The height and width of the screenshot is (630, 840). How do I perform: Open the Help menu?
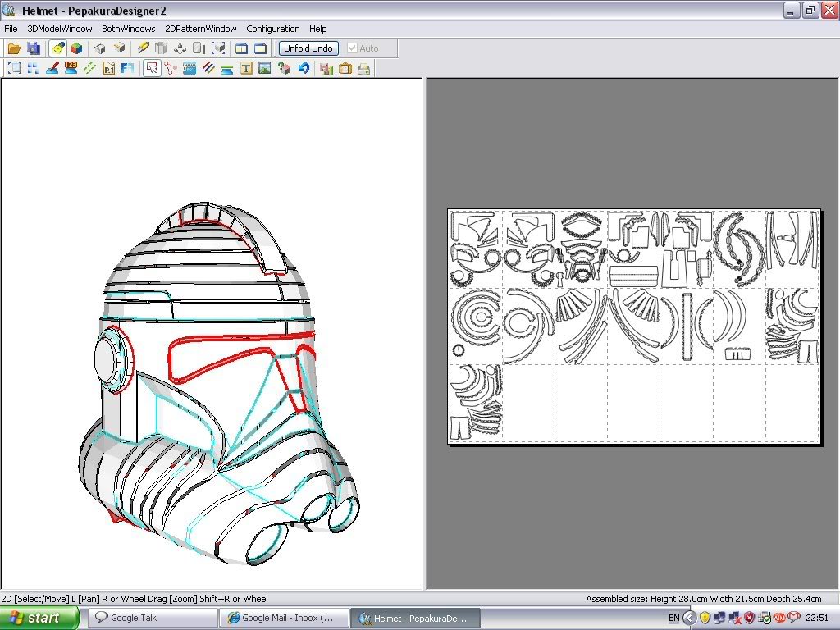point(317,29)
